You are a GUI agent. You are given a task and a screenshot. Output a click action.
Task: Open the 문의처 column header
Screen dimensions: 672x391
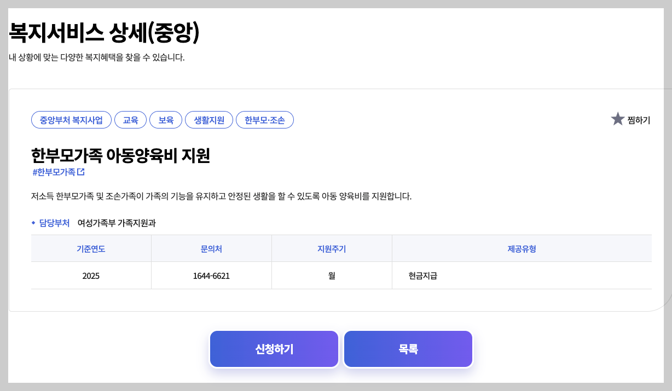[x=211, y=248]
